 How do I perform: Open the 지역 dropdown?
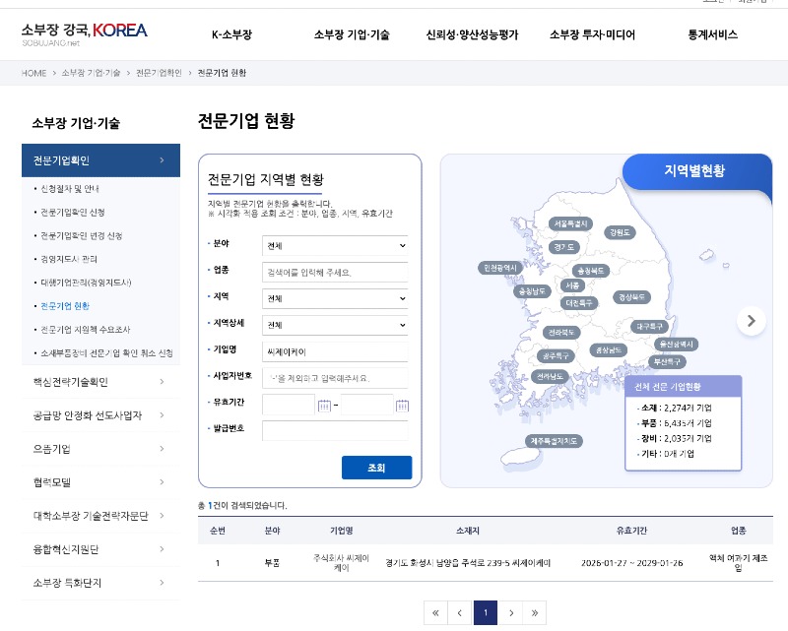click(335, 298)
